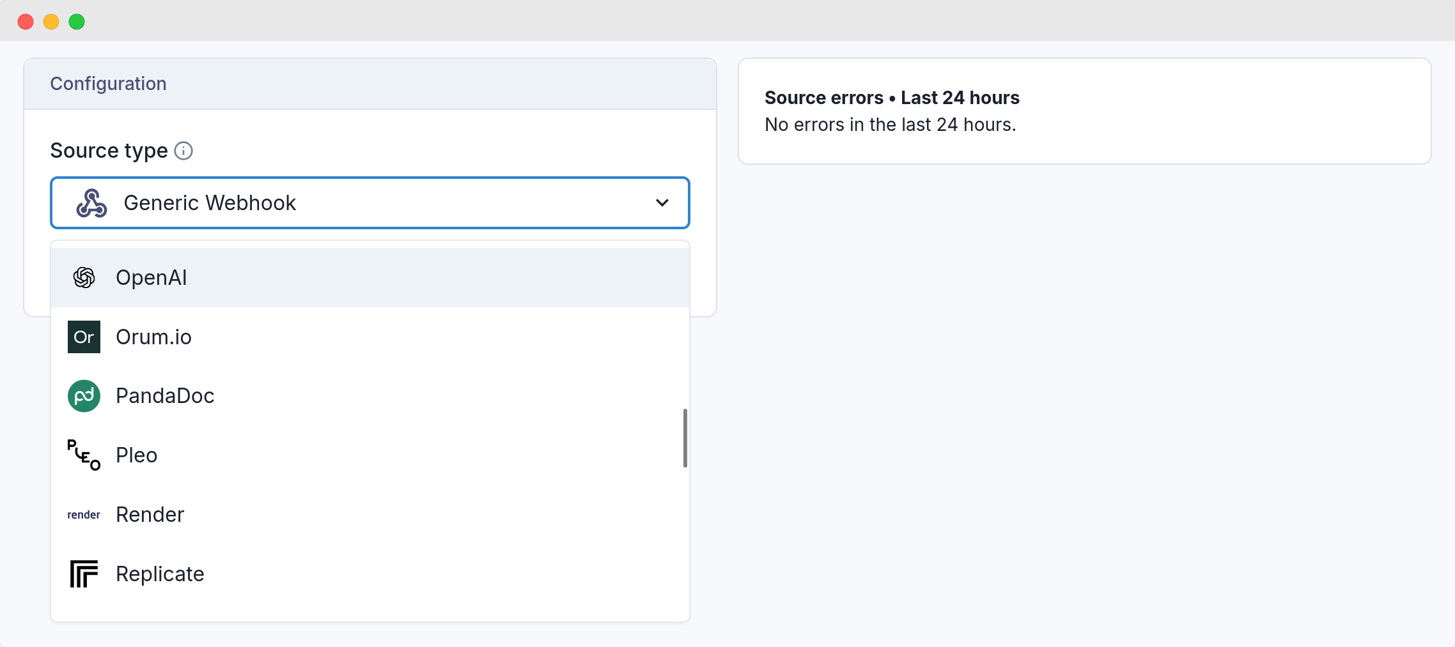Open the Source type info tooltip icon
This screenshot has height=647, width=1455.
tap(183, 151)
